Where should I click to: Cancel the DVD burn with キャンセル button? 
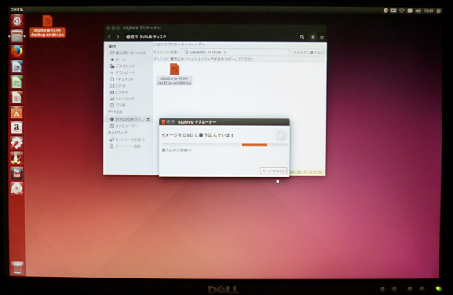(273, 171)
